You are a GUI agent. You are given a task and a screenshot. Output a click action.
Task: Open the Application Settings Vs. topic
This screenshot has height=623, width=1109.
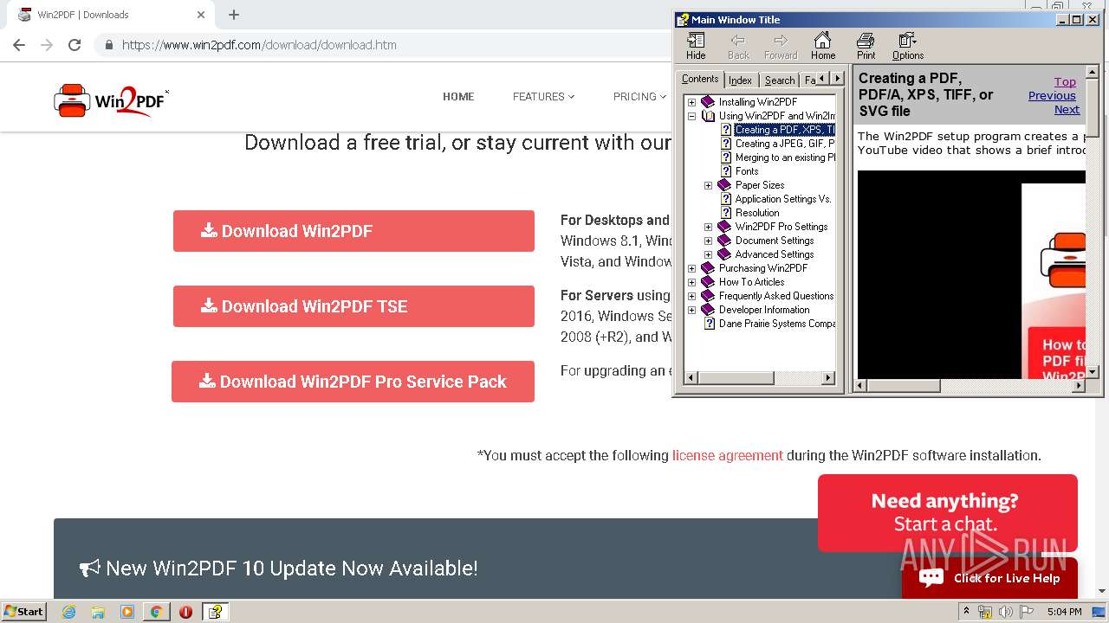[x=783, y=199]
